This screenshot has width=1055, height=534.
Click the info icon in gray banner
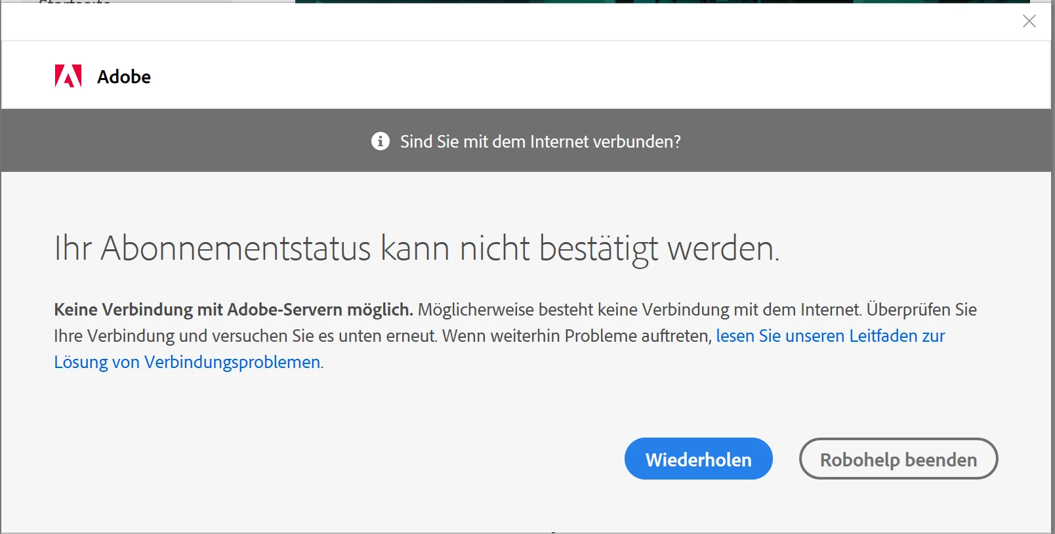381,141
